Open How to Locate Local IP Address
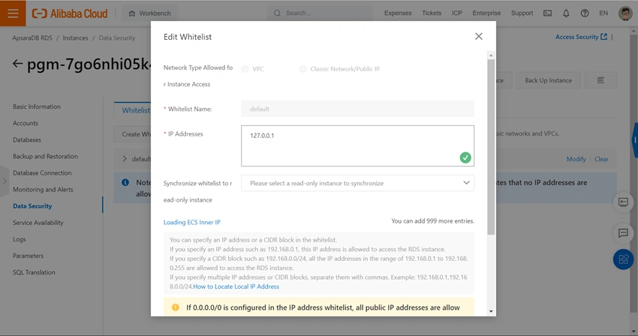This screenshot has height=336, width=638. pos(236,286)
